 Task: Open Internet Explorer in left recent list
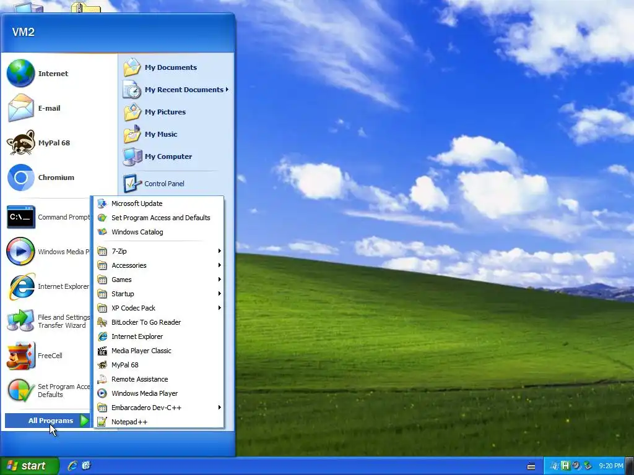(20, 286)
